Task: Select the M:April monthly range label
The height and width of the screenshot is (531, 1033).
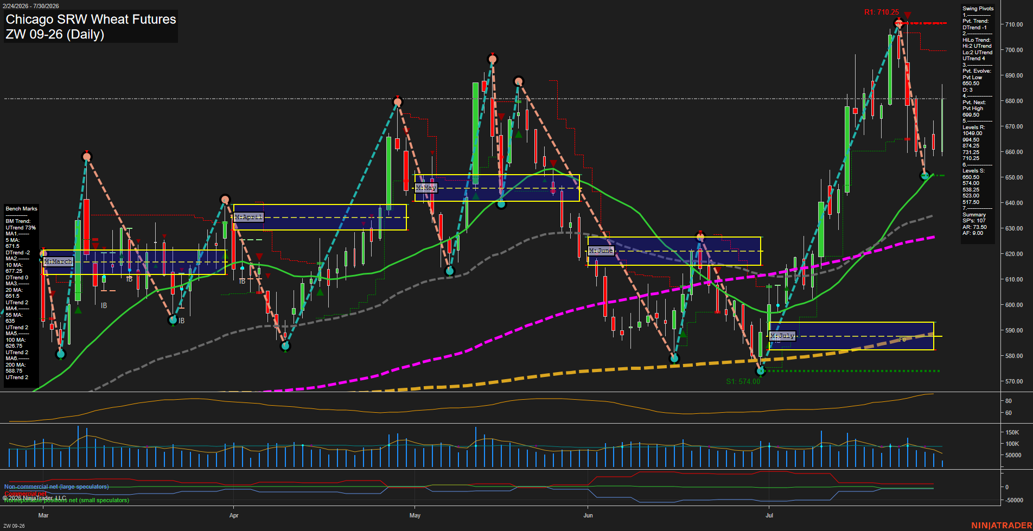Action: (248, 217)
